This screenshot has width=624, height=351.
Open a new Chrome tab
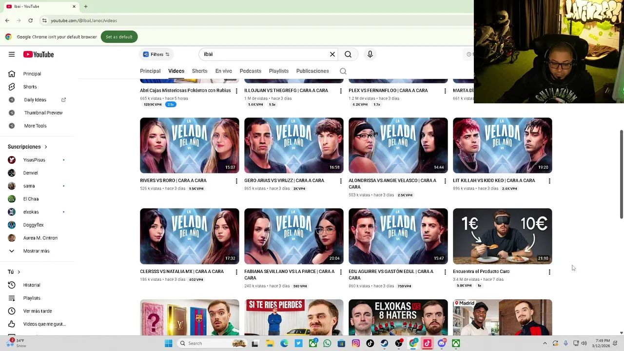tap(85, 6)
